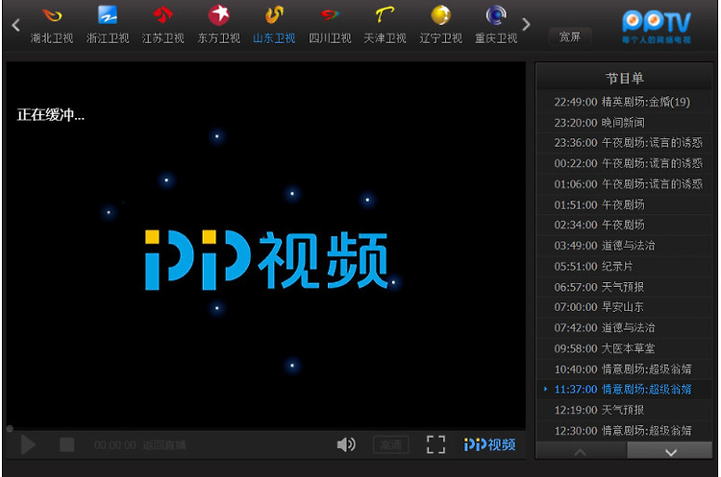
Task: Toggle 高清 high-definition quality
Action: [391, 444]
